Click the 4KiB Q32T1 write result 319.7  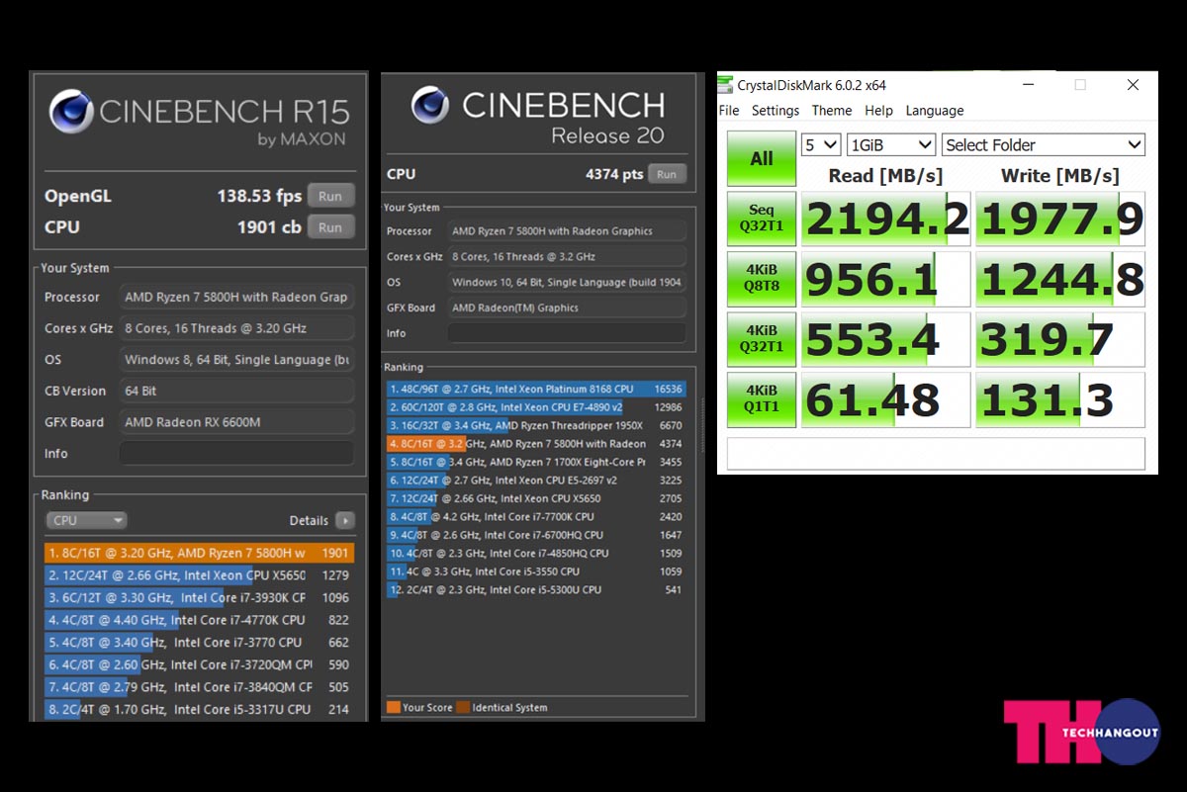click(x=1060, y=339)
